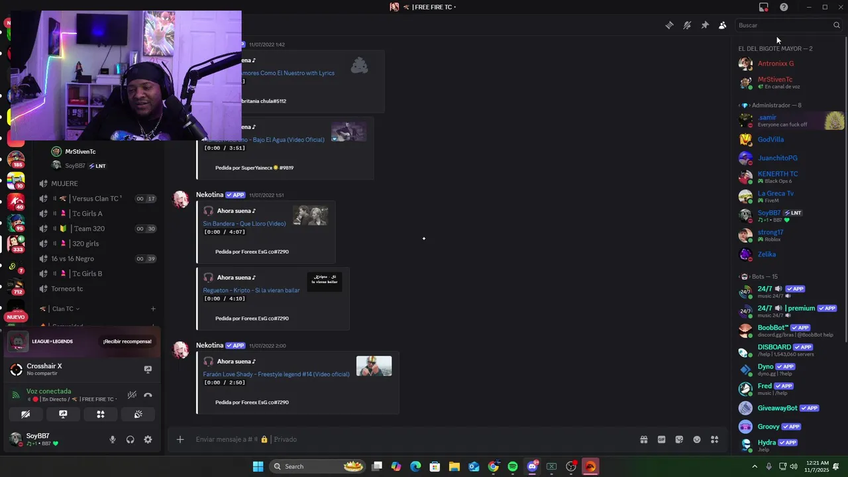Image resolution: width=848 pixels, height=477 pixels.
Task: Toggle microphone mute in user panel
Action: click(x=113, y=439)
